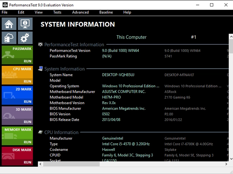Select the DESKTOP-VQH85UJ system name

click(118, 75)
